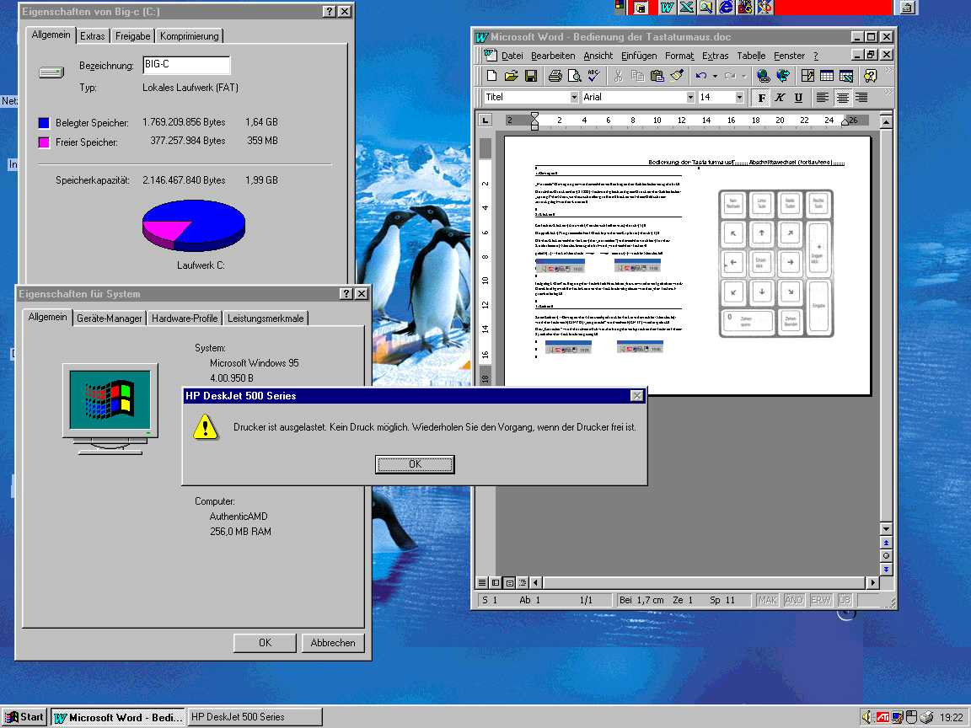Viewport: 971px width, 728px height.
Task: Insert hyperlink using globe-with-chain icon
Action: [764, 76]
